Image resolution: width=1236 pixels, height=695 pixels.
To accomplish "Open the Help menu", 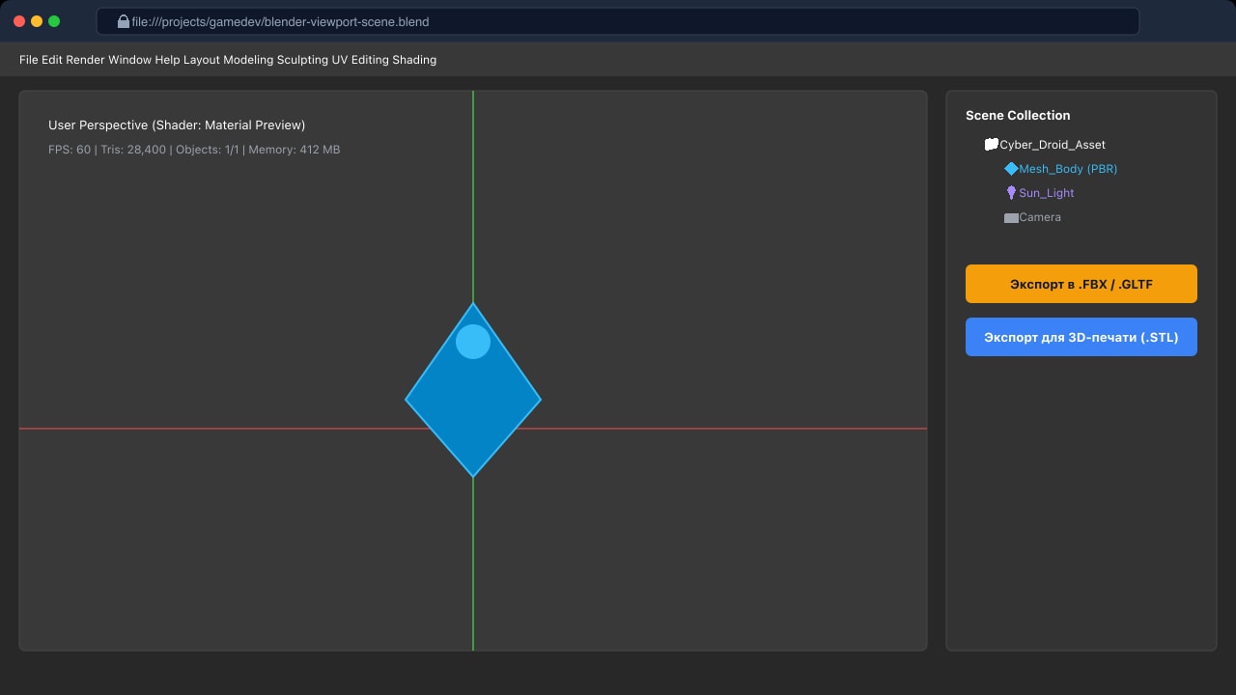I will [x=167, y=60].
